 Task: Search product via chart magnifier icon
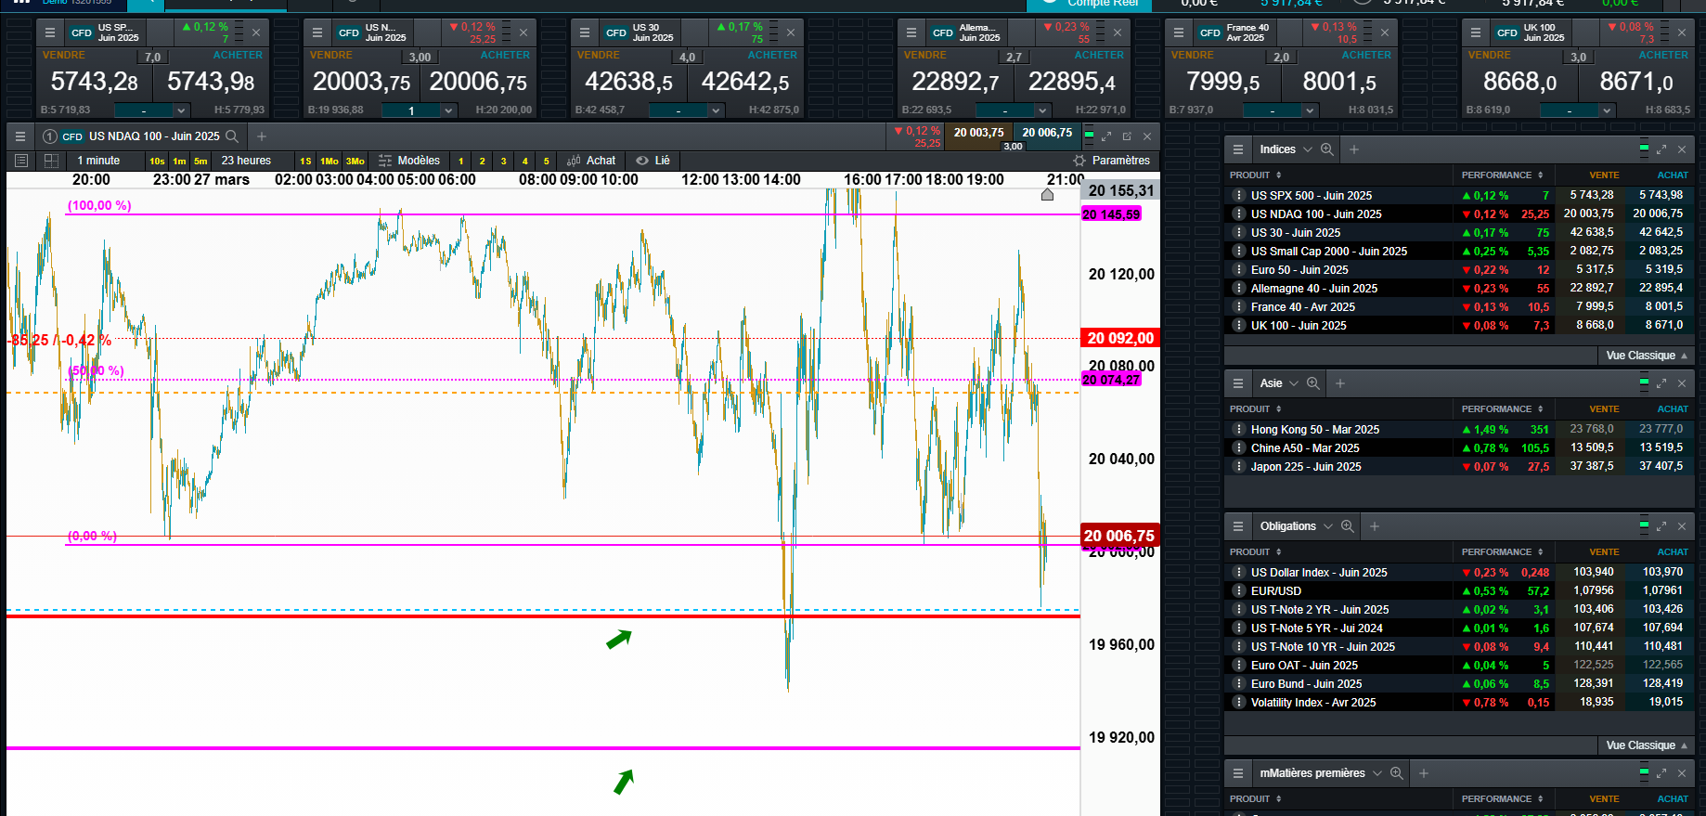232,136
